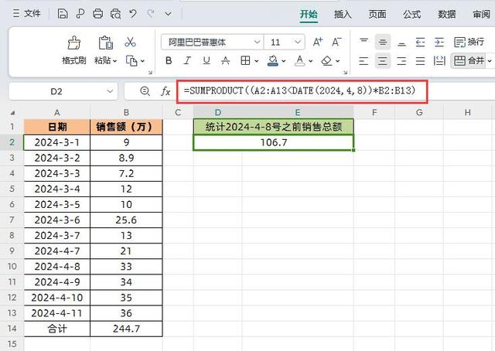Select result cell showing 106.7
The width and height of the screenshot is (495, 351).
pos(273,142)
